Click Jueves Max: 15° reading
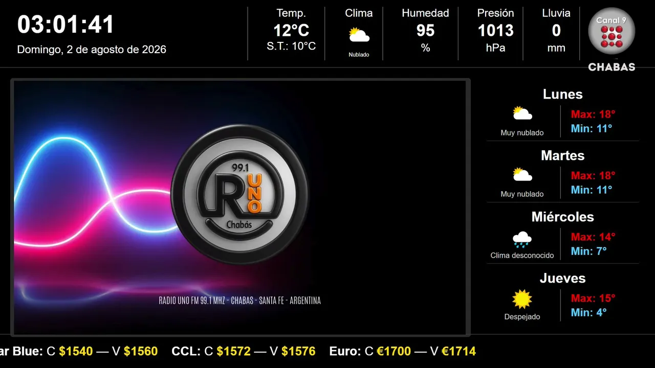The image size is (655, 368). coord(593,298)
